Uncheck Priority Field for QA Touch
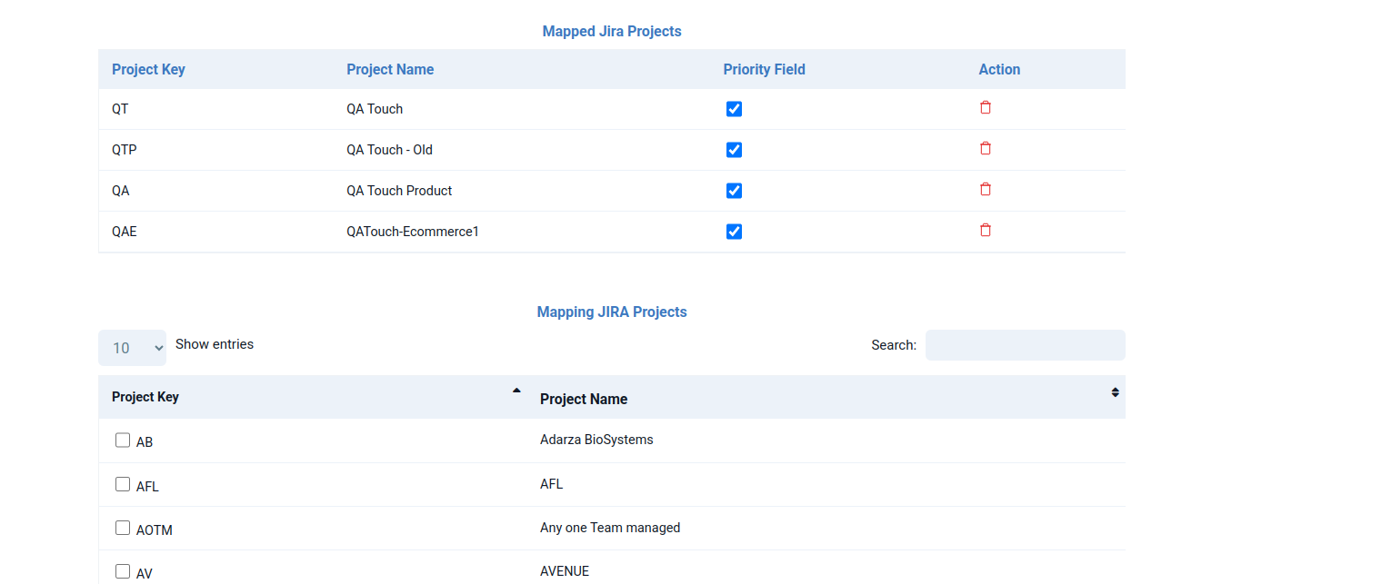The width and height of the screenshot is (1392, 584). [x=734, y=109]
